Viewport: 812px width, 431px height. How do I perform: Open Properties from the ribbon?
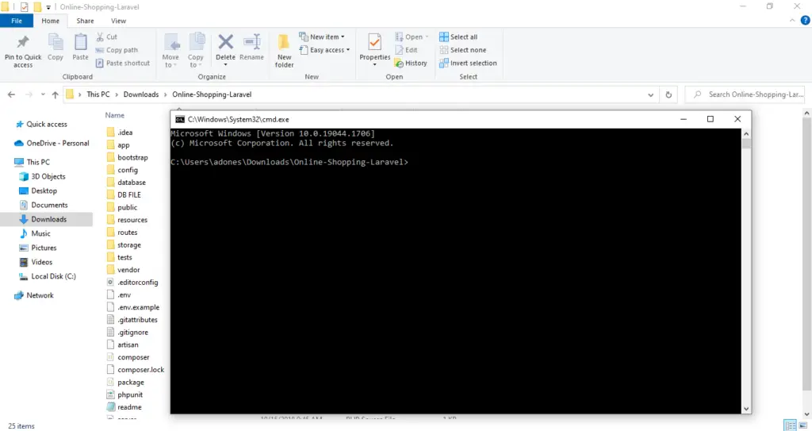[x=375, y=44]
